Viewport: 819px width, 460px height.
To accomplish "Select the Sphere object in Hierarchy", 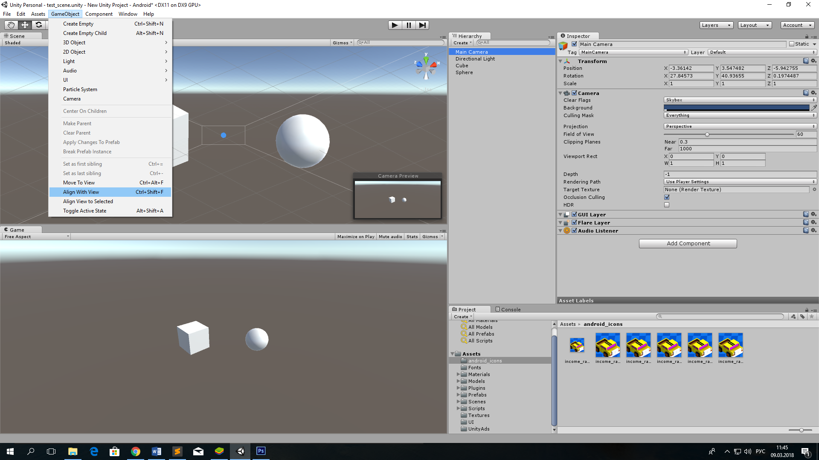I will coord(464,72).
